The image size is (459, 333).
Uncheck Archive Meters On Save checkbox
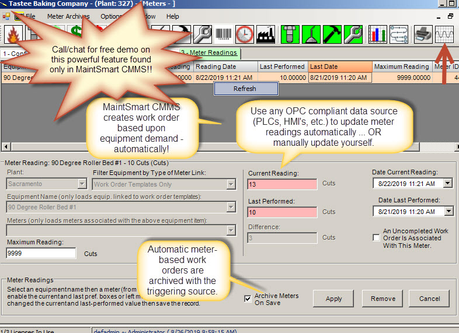tap(248, 299)
